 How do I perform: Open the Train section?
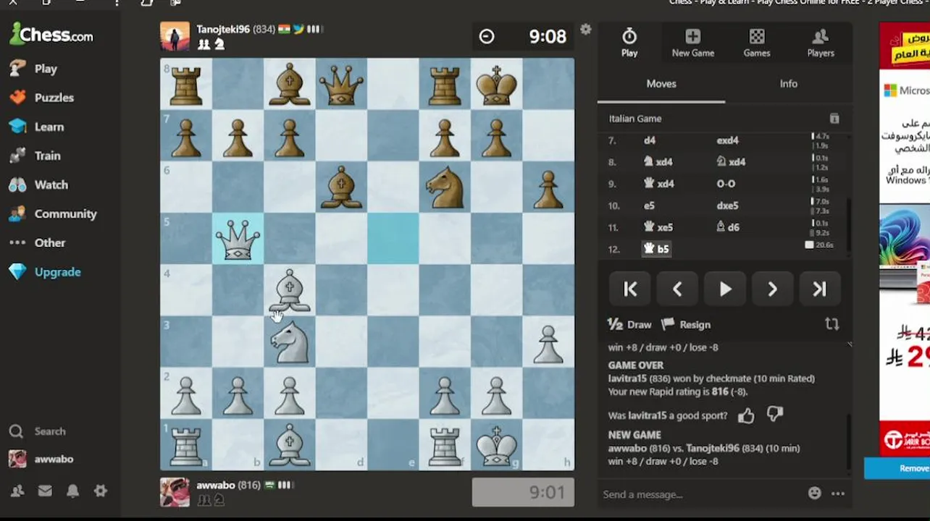tap(35, 156)
